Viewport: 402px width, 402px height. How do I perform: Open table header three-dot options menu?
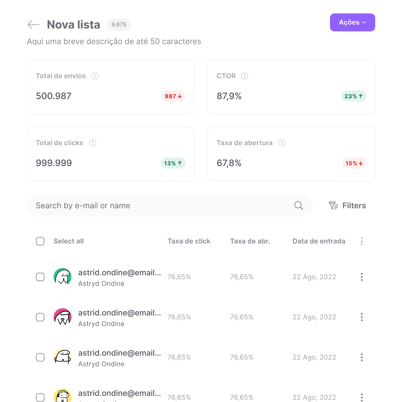click(x=362, y=241)
